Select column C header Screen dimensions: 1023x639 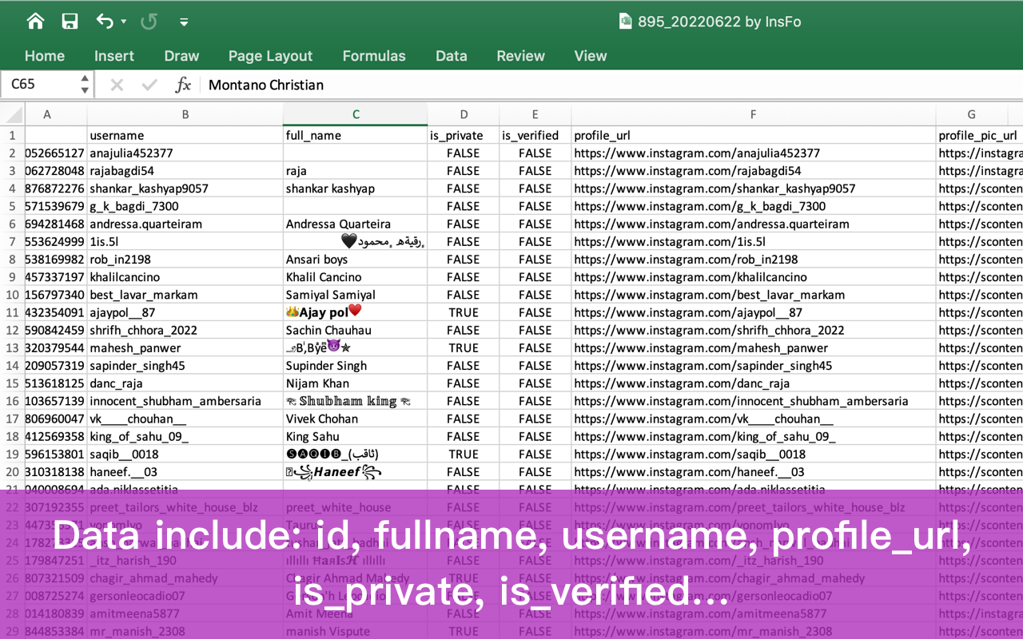[356, 114]
